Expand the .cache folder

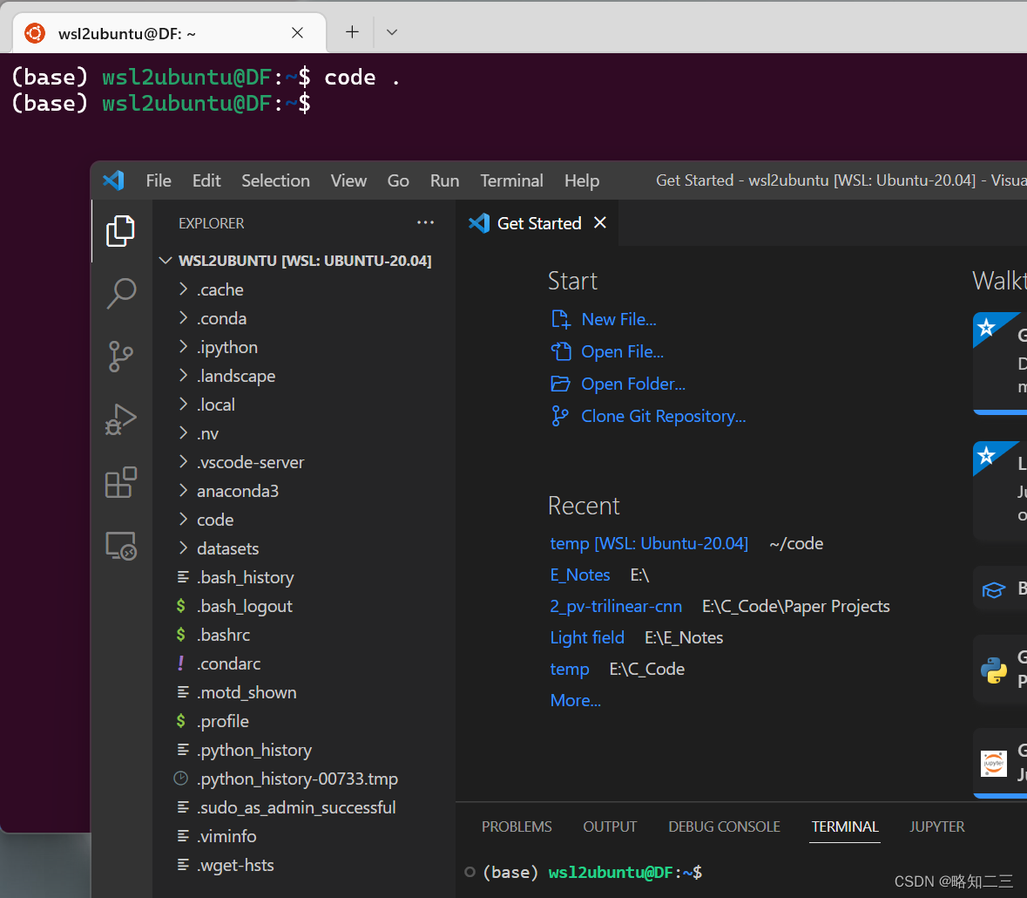(x=184, y=289)
